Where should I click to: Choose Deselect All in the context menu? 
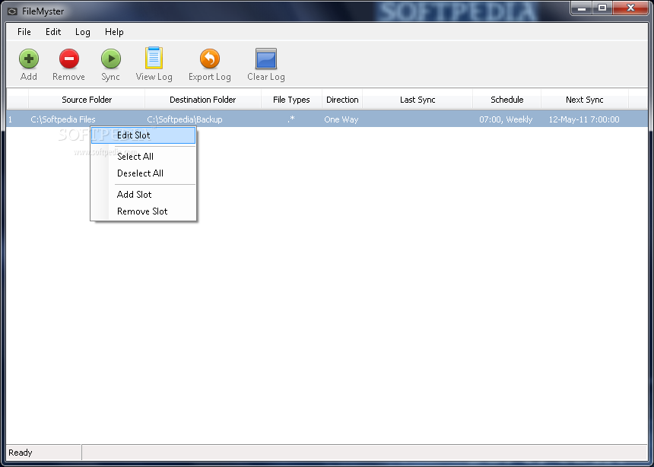[x=143, y=173]
